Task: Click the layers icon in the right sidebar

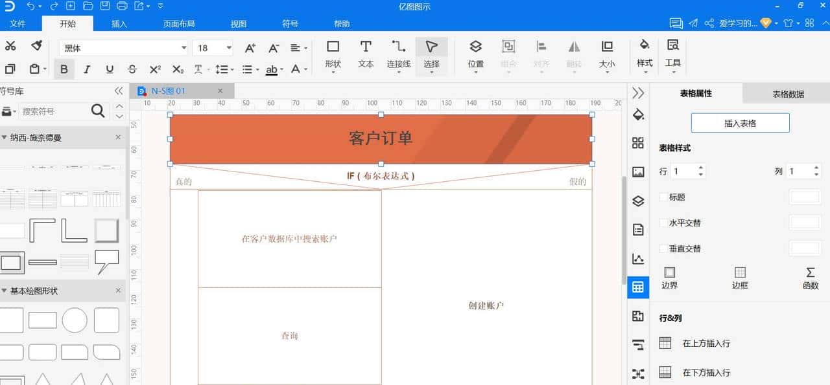Action: (x=637, y=201)
